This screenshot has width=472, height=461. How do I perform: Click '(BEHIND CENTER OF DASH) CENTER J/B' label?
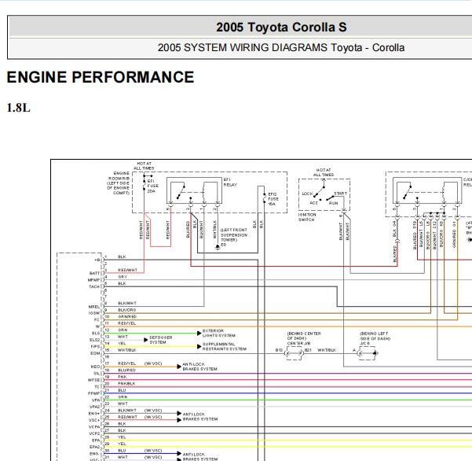point(304,338)
